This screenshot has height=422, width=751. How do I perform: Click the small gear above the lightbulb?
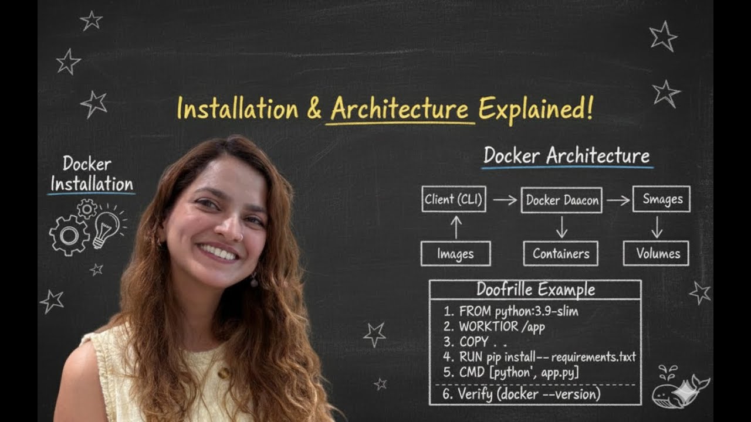point(87,209)
